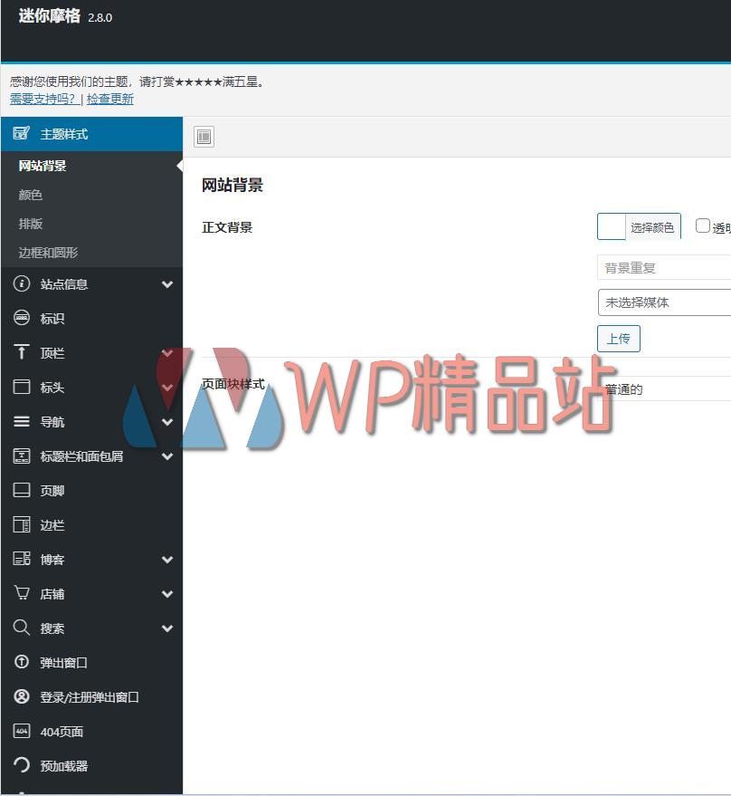
Task: Click the 检查更新 check updates link
Action: coord(109,99)
